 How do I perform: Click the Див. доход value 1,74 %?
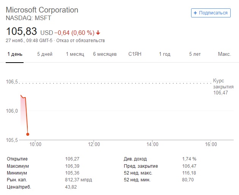coord(189,159)
